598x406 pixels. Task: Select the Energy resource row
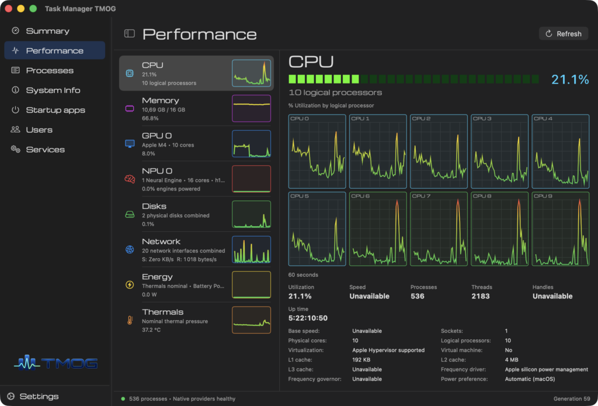tap(196, 285)
